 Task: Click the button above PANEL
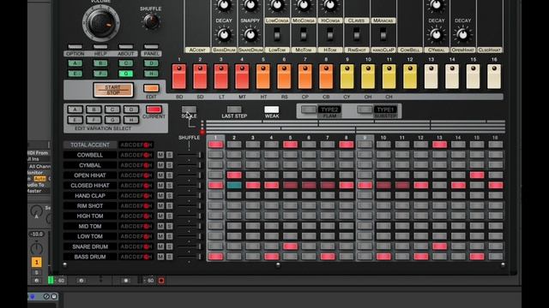[151, 47]
